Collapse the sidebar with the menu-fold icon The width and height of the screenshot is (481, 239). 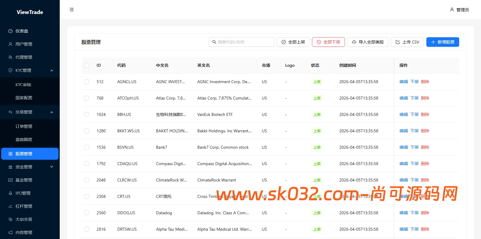(x=72, y=10)
